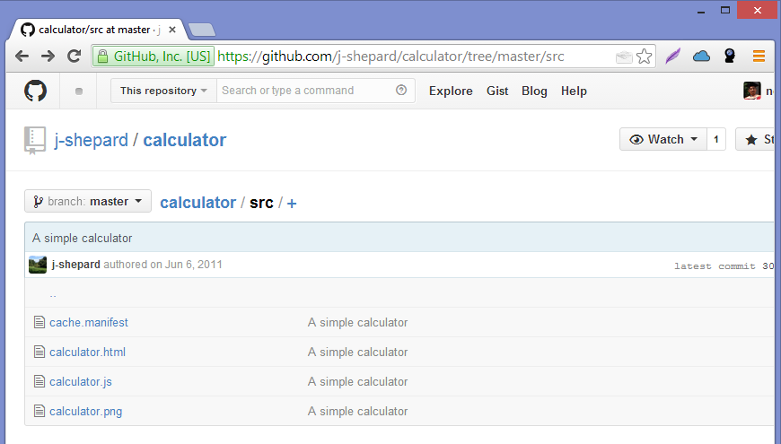Click src in the path breadcrumb
This screenshot has width=781, height=444.
(261, 203)
